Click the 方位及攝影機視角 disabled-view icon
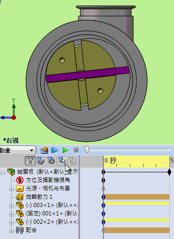Image resolution: width=174 pixels, height=239 pixels. coord(20,180)
